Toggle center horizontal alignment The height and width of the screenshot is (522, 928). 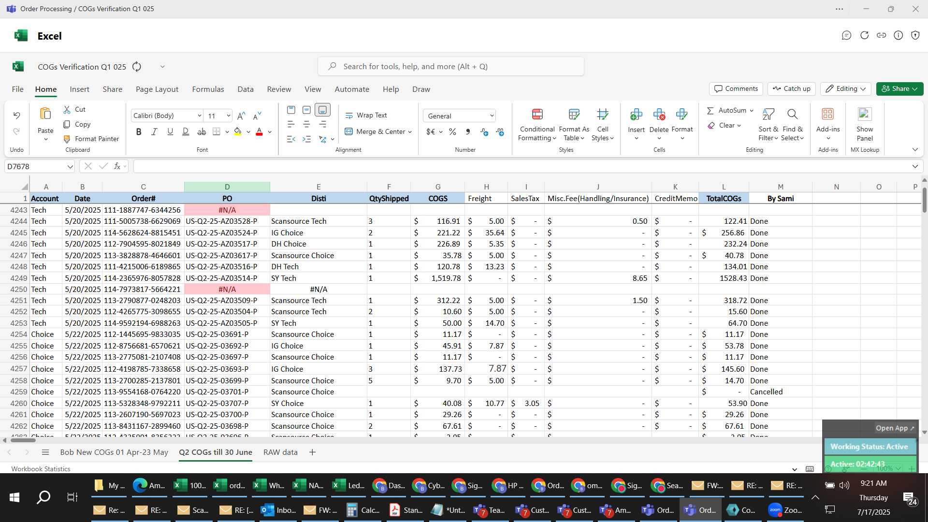(x=306, y=125)
